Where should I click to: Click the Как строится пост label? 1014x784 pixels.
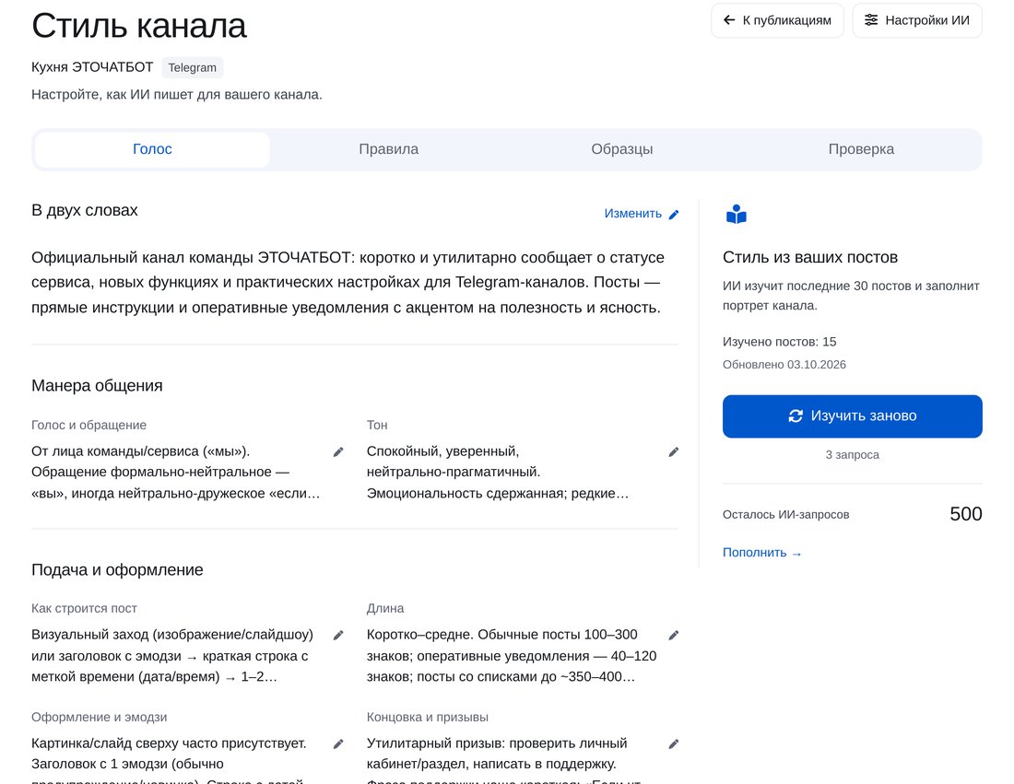pyautogui.click(x=84, y=608)
